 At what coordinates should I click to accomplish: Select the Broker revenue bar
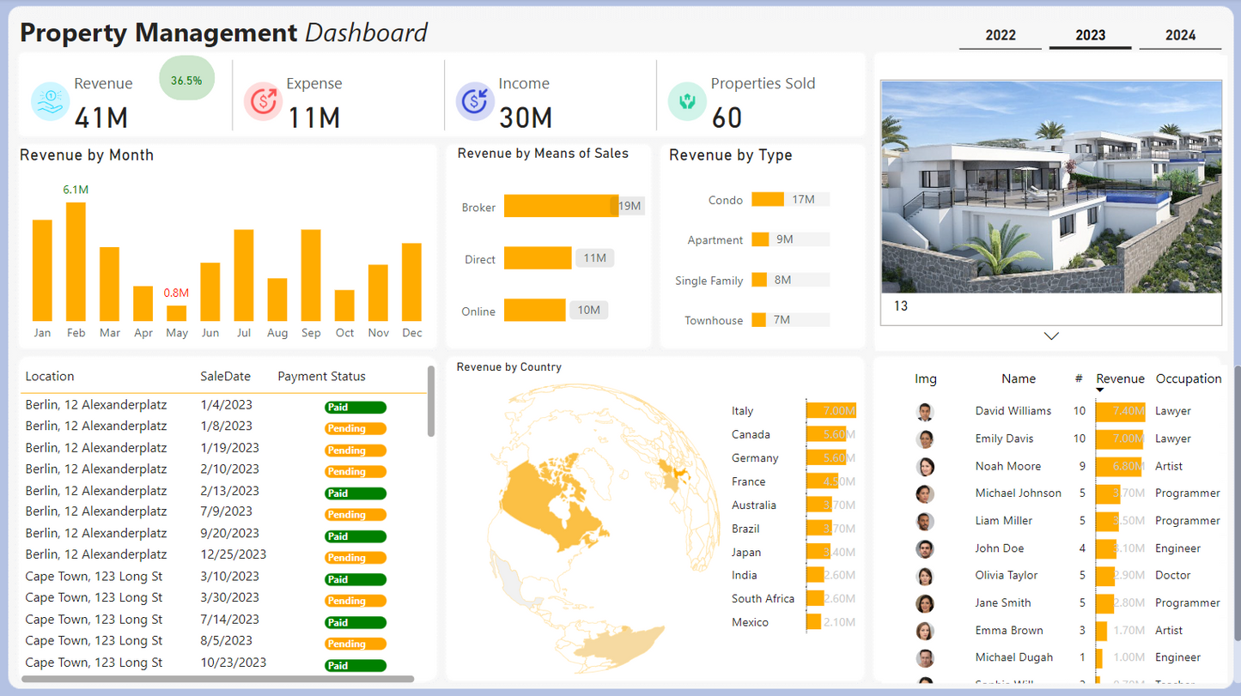coord(561,206)
